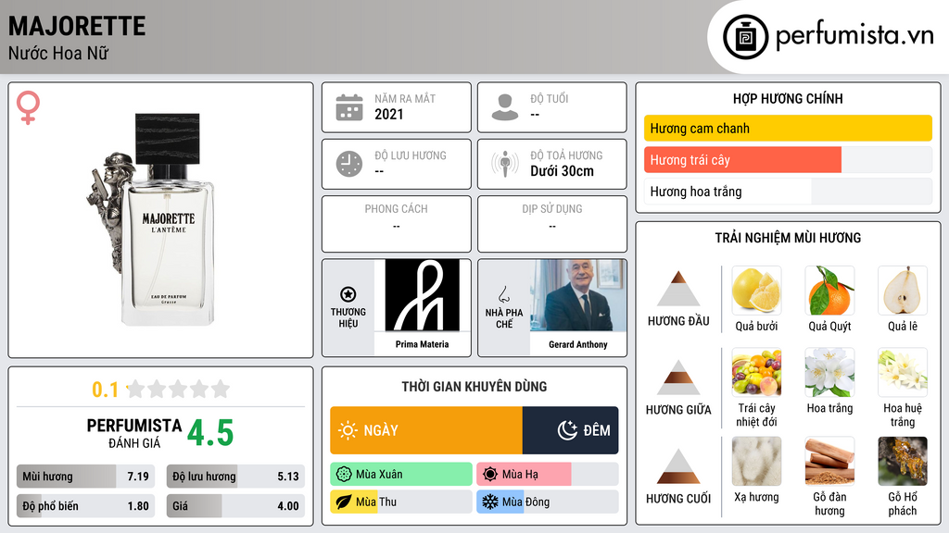The image size is (949, 533).
Task: Open the Hoa trắng note image
Action: (x=829, y=372)
